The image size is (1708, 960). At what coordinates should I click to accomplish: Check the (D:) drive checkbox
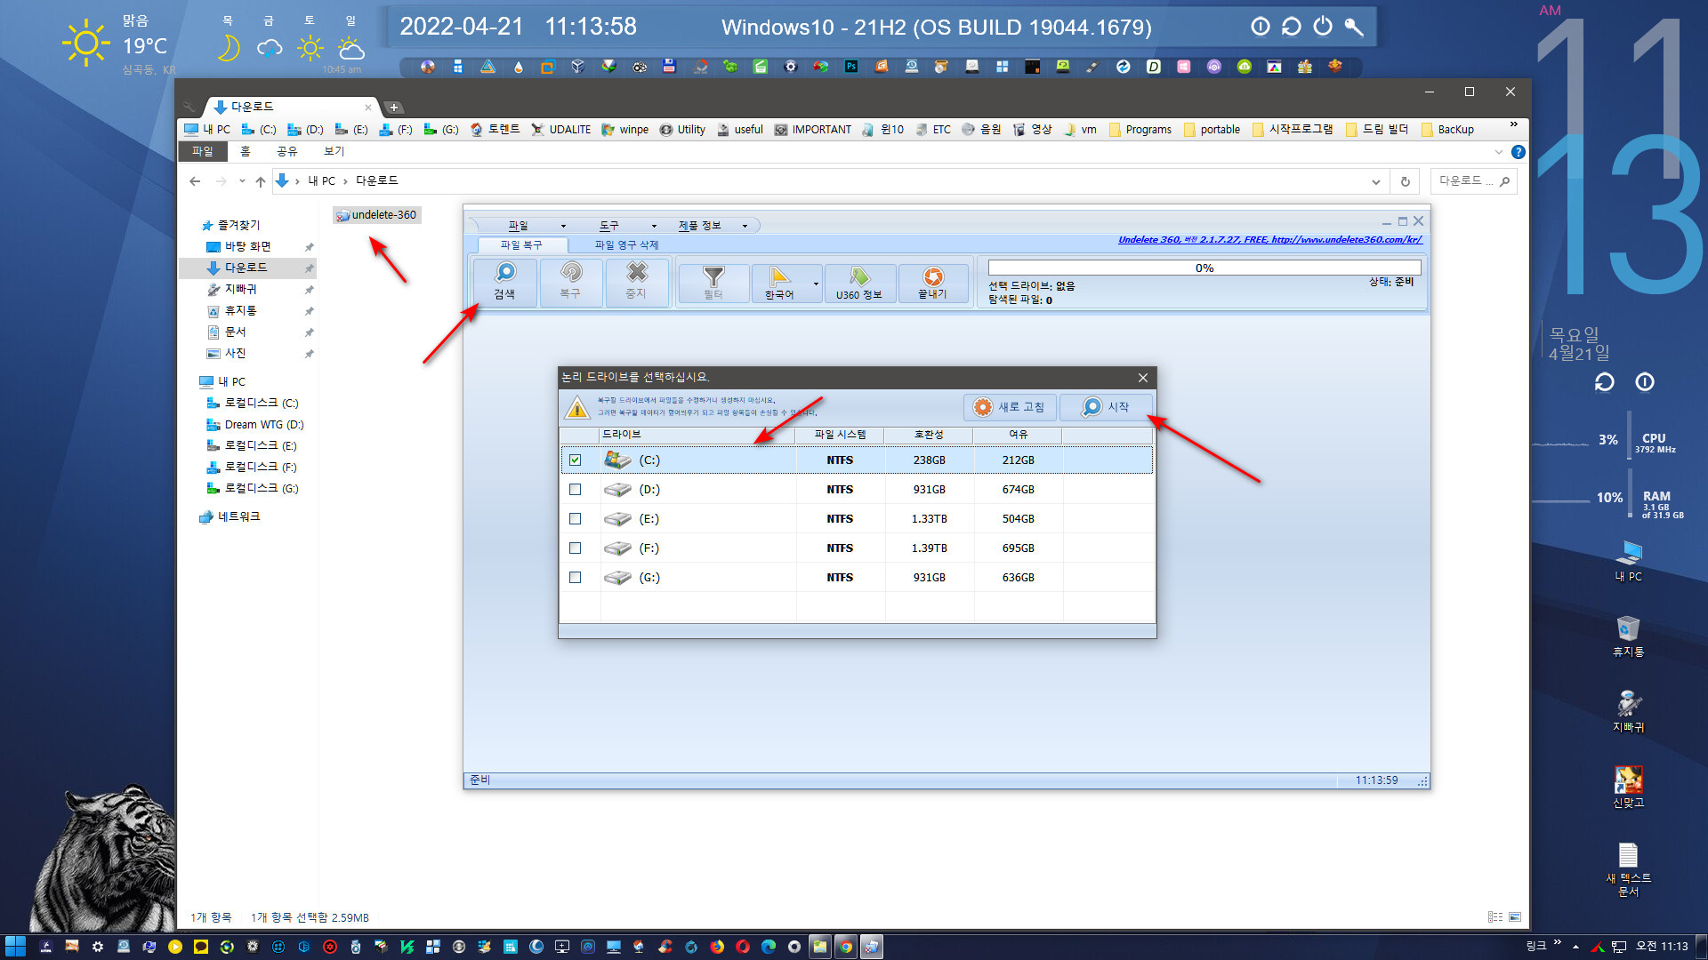tap(575, 490)
